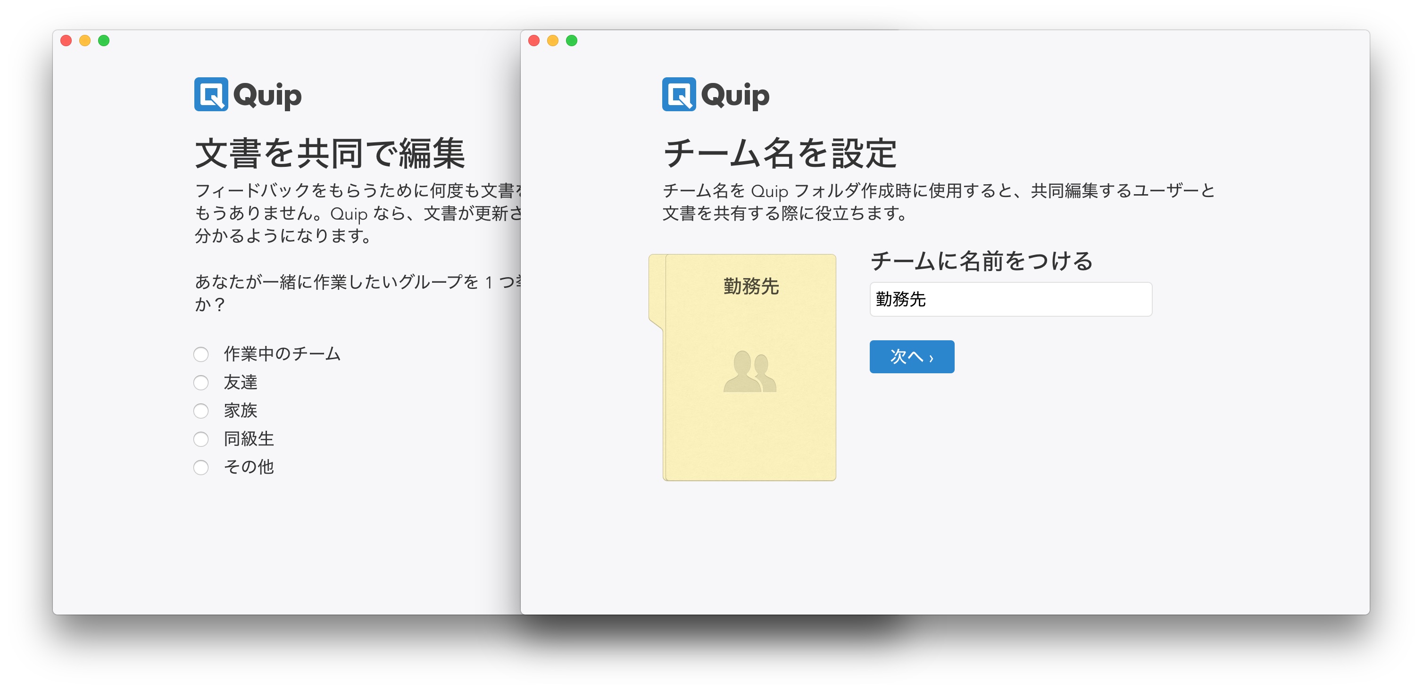Image resolution: width=1415 pixels, height=690 pixels.
Task: Choose the 家族 radio option
Action: pos(201,411)
